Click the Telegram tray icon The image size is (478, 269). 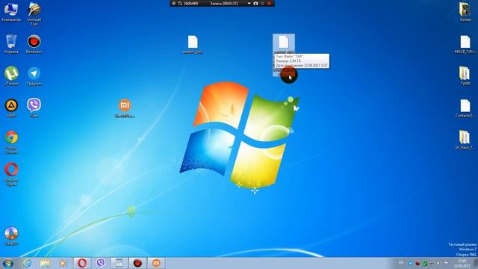click(x=410, y=263)
